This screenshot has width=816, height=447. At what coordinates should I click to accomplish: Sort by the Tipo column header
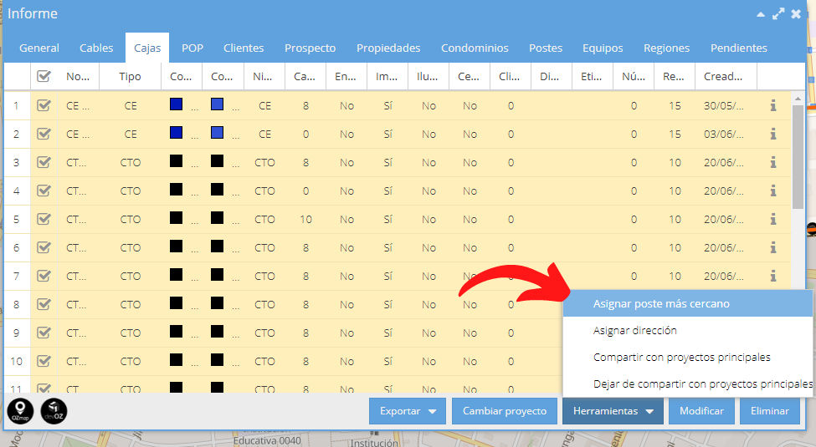coord(130,76)
